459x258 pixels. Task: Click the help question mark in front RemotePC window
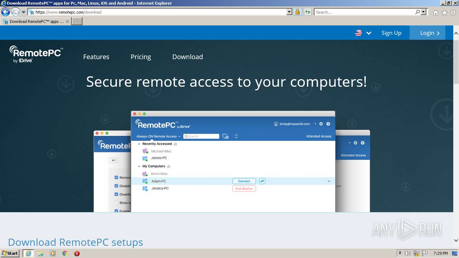pos(328,124)
